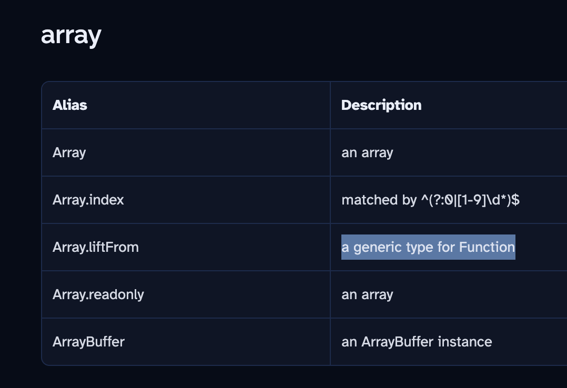
Task: Click the Description column header
Action: pos(381,105)
